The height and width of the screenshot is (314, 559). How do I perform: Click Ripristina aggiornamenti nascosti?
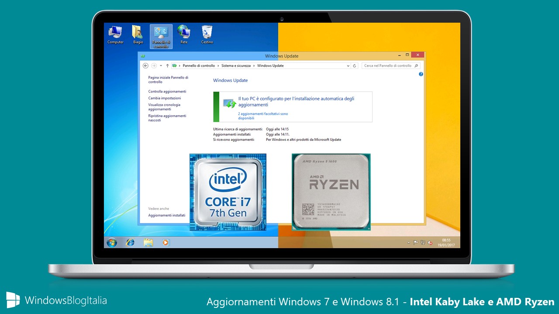[x=167, y=118]
